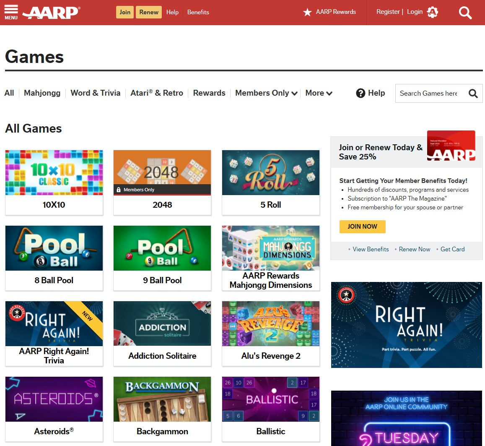Click the lock icon on 2048
This screenshot has height=446, width=485.
click(119, 190)
